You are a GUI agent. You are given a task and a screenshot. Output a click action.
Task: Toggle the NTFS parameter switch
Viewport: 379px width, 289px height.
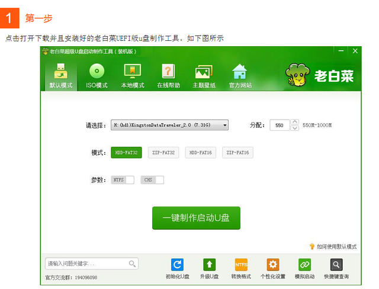(123, 180)
